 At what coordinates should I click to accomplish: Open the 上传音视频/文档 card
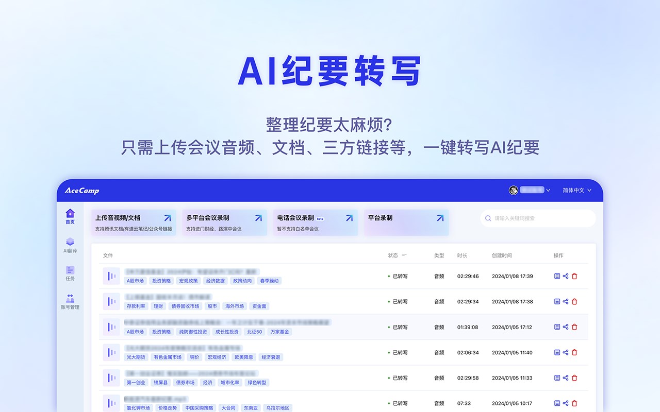click(134, 222)
